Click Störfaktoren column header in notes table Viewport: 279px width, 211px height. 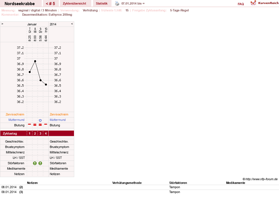[x=178, y=183]
